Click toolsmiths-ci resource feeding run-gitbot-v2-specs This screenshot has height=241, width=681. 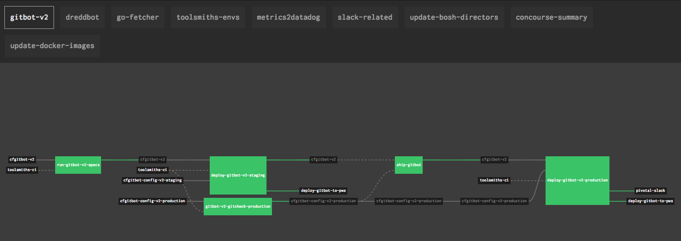[22, 170]
